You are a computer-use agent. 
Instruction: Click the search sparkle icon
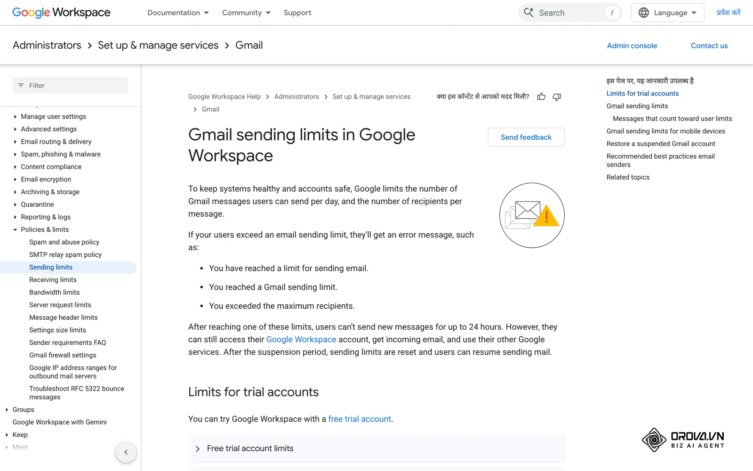[529, 12]
